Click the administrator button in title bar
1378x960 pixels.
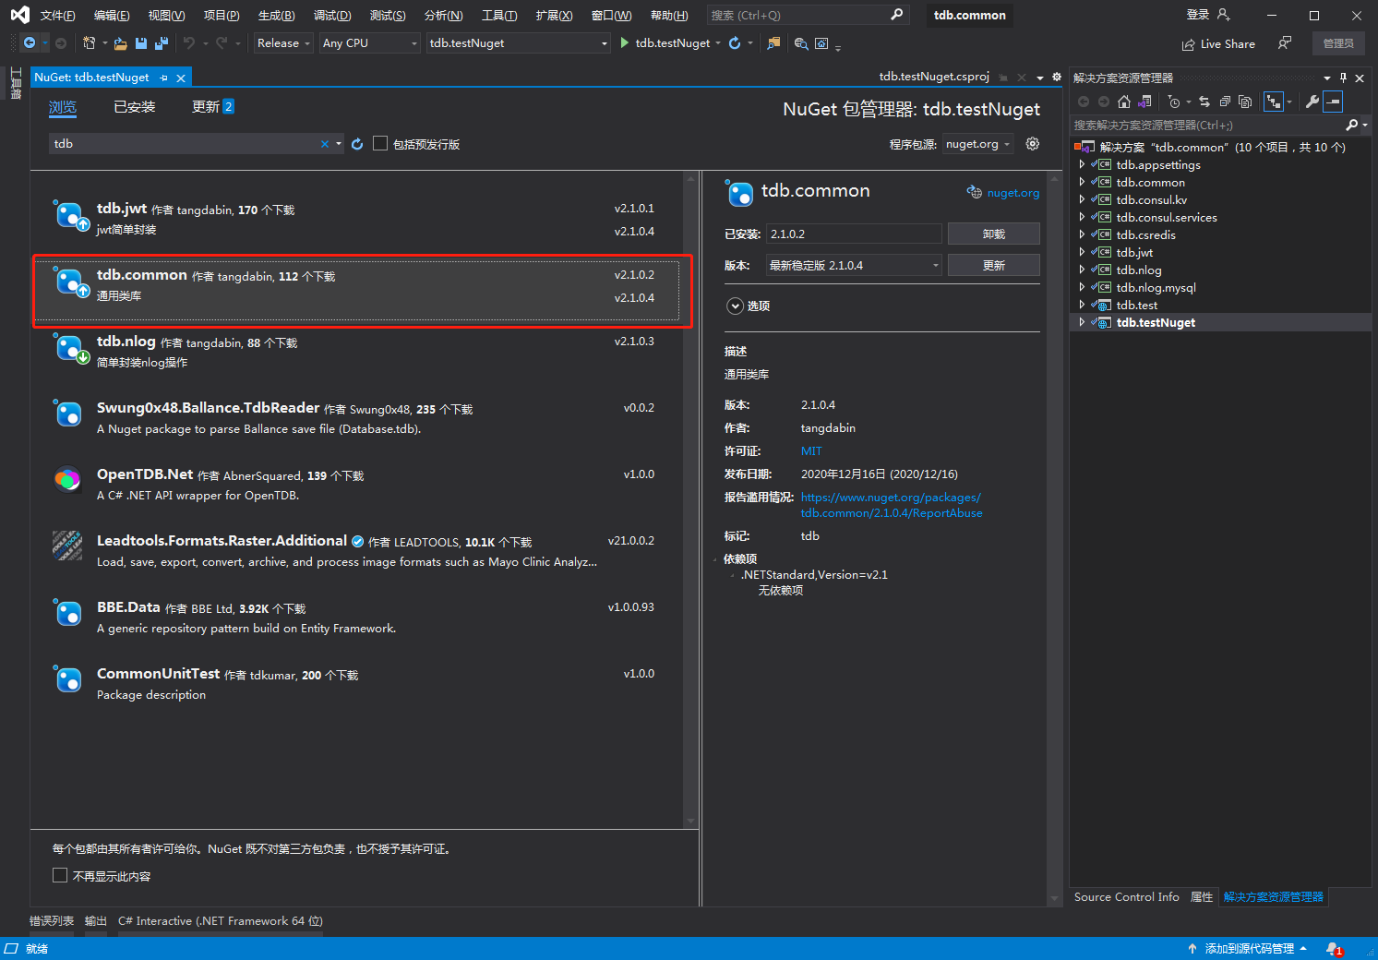tap(1338, 43)
